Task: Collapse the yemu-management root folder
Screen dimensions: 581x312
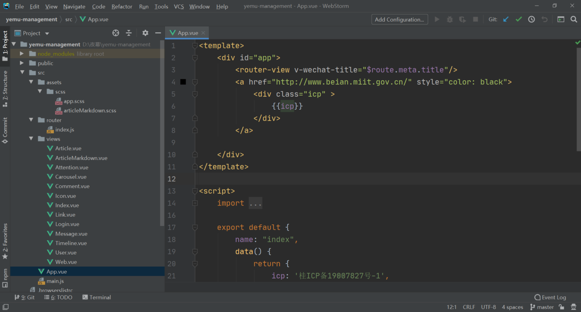Action: 14,45
